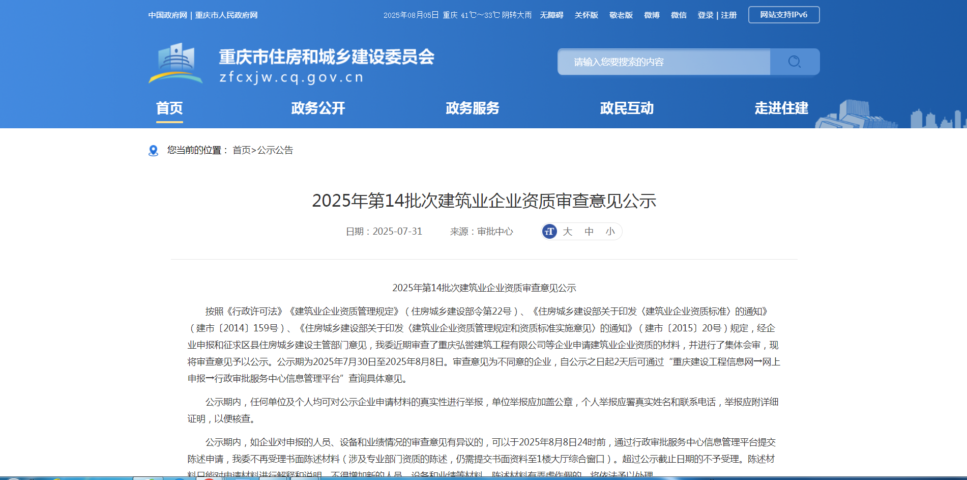
Task: Open the 首页 navigation tab
Action: tap(169, 108)
